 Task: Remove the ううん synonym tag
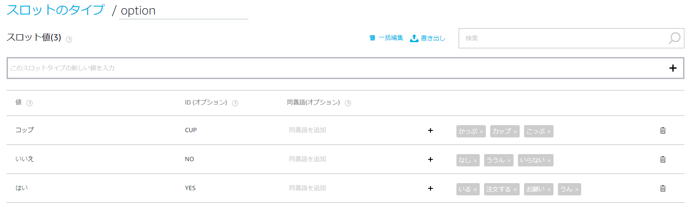509,161
